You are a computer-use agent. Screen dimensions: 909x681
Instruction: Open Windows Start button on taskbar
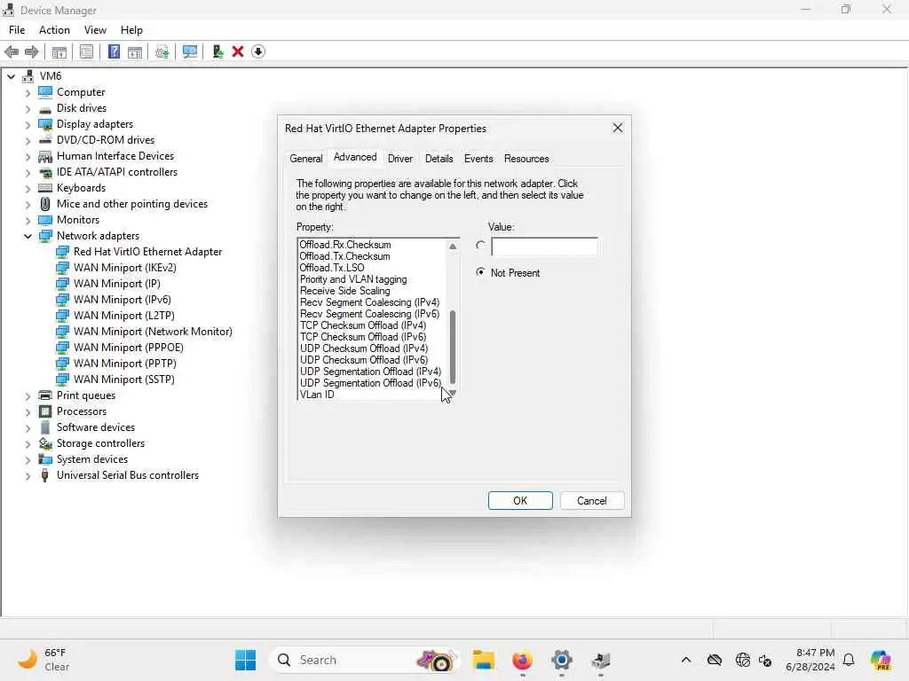(x=245, y=660)
